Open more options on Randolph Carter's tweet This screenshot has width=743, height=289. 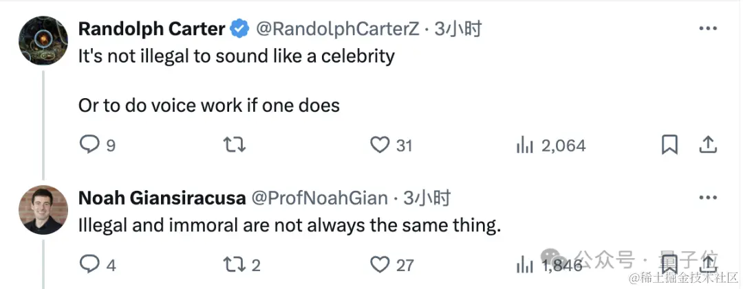coord(708,29)
